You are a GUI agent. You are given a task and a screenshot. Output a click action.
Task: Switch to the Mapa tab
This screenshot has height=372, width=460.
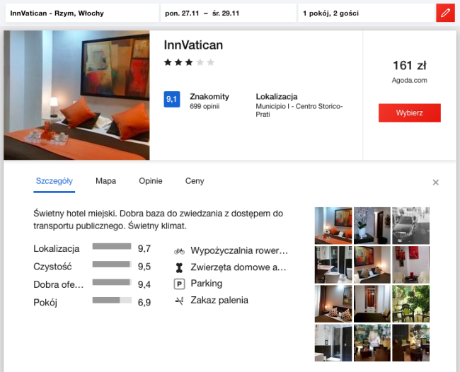pyautogui.click(x=105, y=181)
